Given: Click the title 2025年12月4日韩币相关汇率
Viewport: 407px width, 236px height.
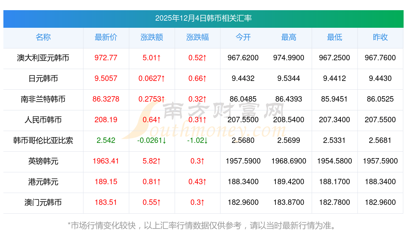Looking at the screenshot, I should (203, 18).
